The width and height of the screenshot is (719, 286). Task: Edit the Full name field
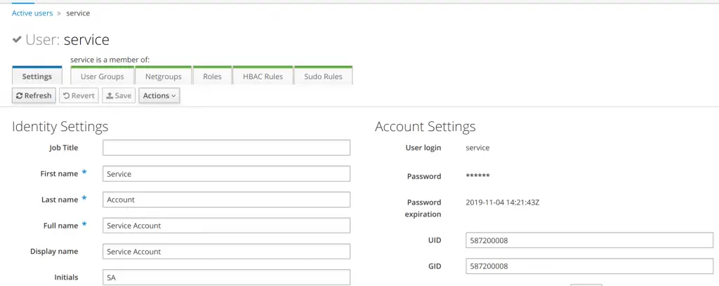(227, 226)
